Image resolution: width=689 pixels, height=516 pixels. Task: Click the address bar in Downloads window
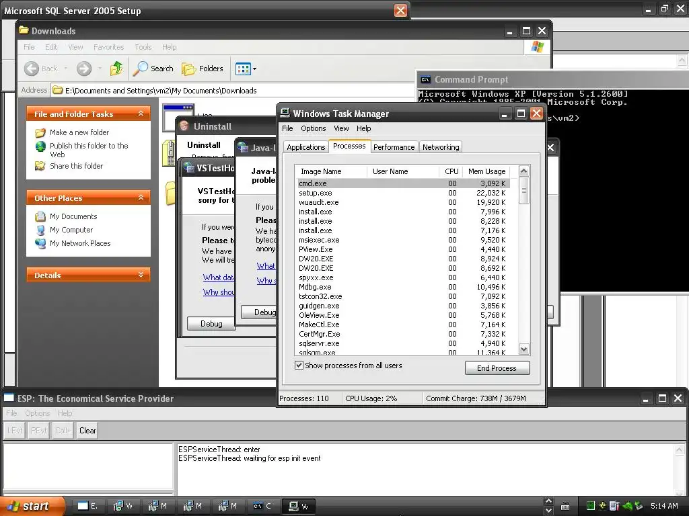pyautogui.click(x=233, y=91)
